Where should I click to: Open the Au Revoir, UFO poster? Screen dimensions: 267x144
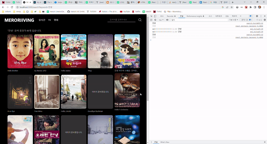47,51
